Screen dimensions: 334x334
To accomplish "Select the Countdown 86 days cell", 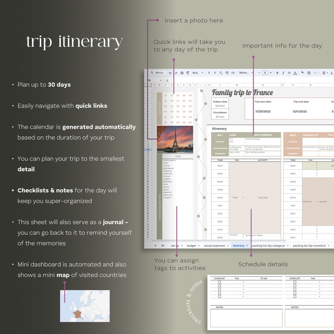I will pos(220,117).
